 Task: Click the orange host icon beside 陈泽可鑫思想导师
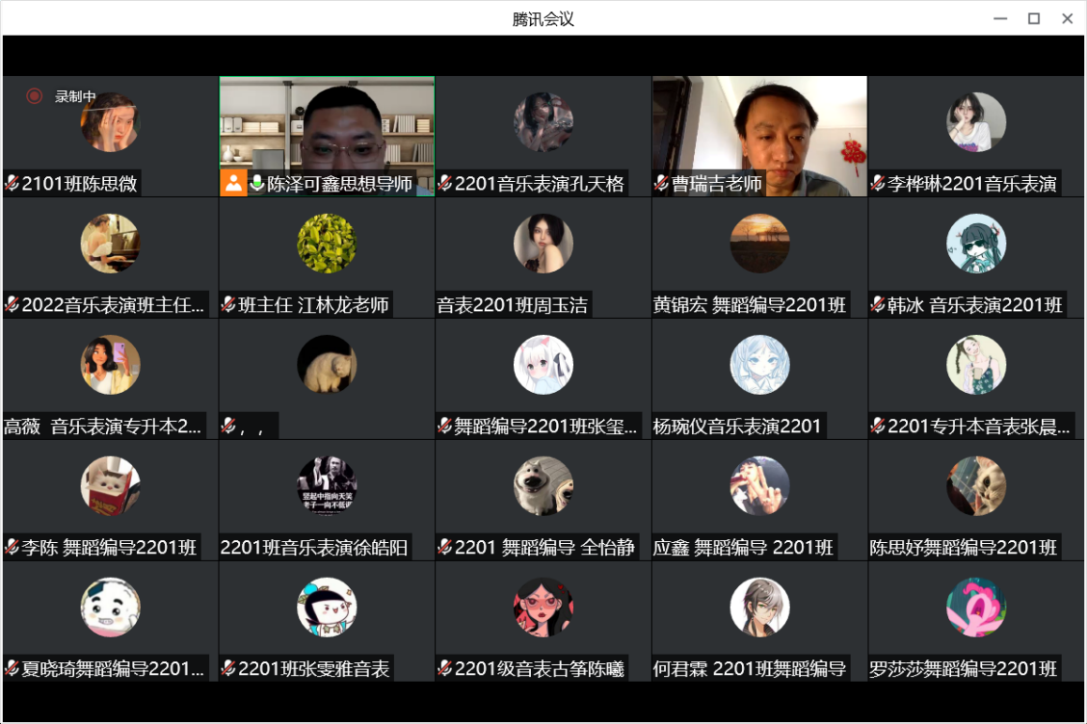point(233,183)
